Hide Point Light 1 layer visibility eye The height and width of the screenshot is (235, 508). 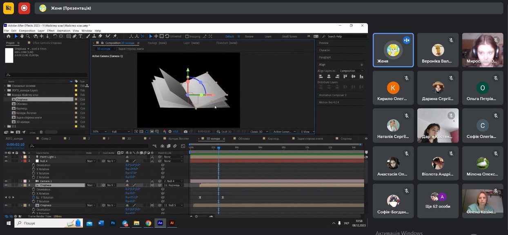point(6,157)
